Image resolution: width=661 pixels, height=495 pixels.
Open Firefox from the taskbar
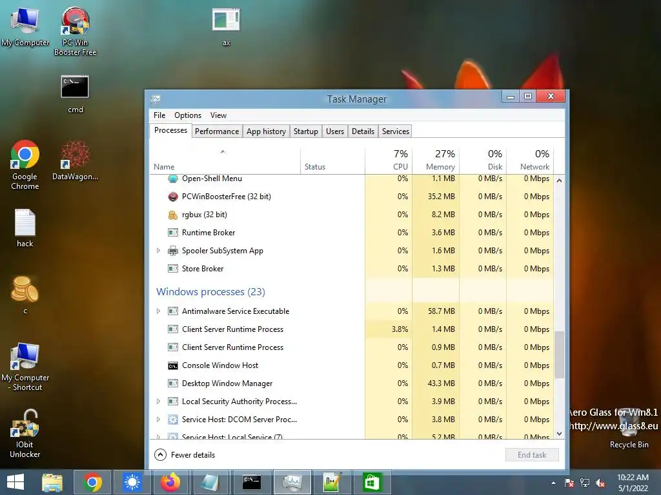170,482
